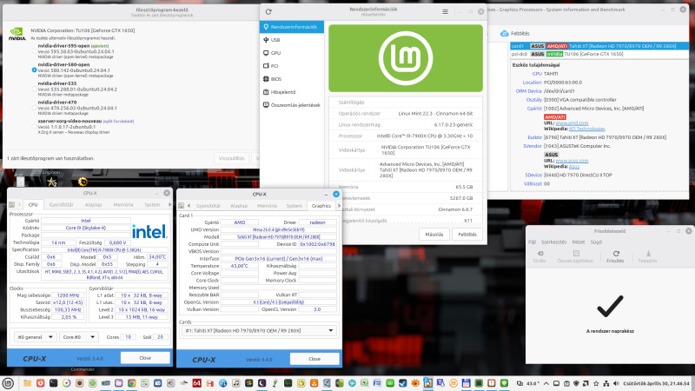This screenshot has width=695, height=391.
Task: Click left tab-scroll arrow in CPU-X Intel window
Action: click(x=19, y=205)
